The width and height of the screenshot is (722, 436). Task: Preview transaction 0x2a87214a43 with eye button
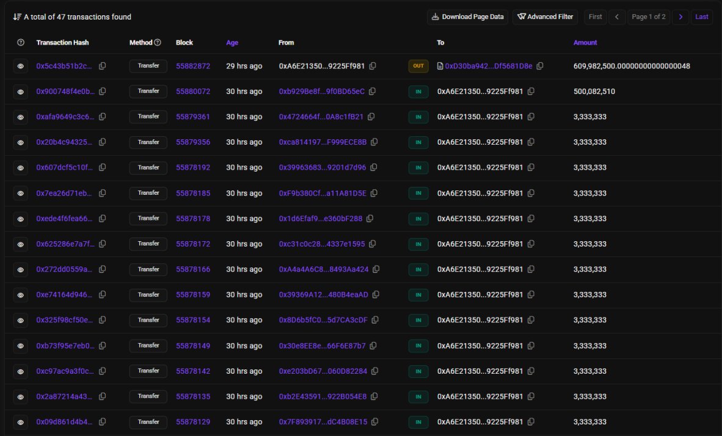[21, 396]
